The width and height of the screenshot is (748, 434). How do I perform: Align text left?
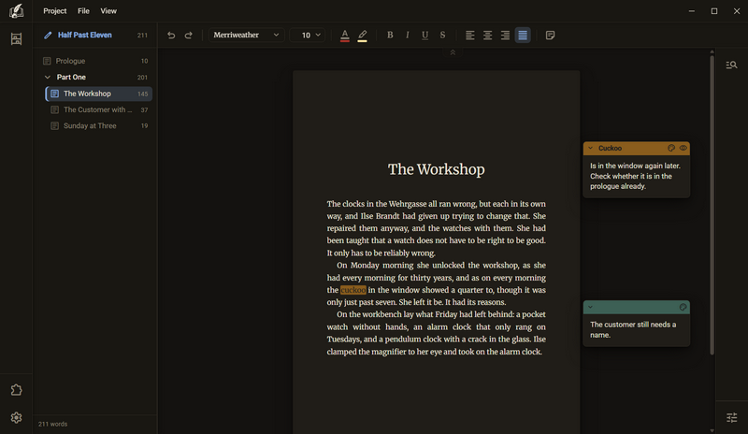(x=470, y=35)
